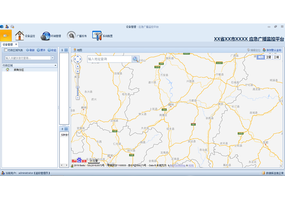Screen dimensions: 285x199
Task: Click the 广播发布 speaker icon
Action: point(71,36)
